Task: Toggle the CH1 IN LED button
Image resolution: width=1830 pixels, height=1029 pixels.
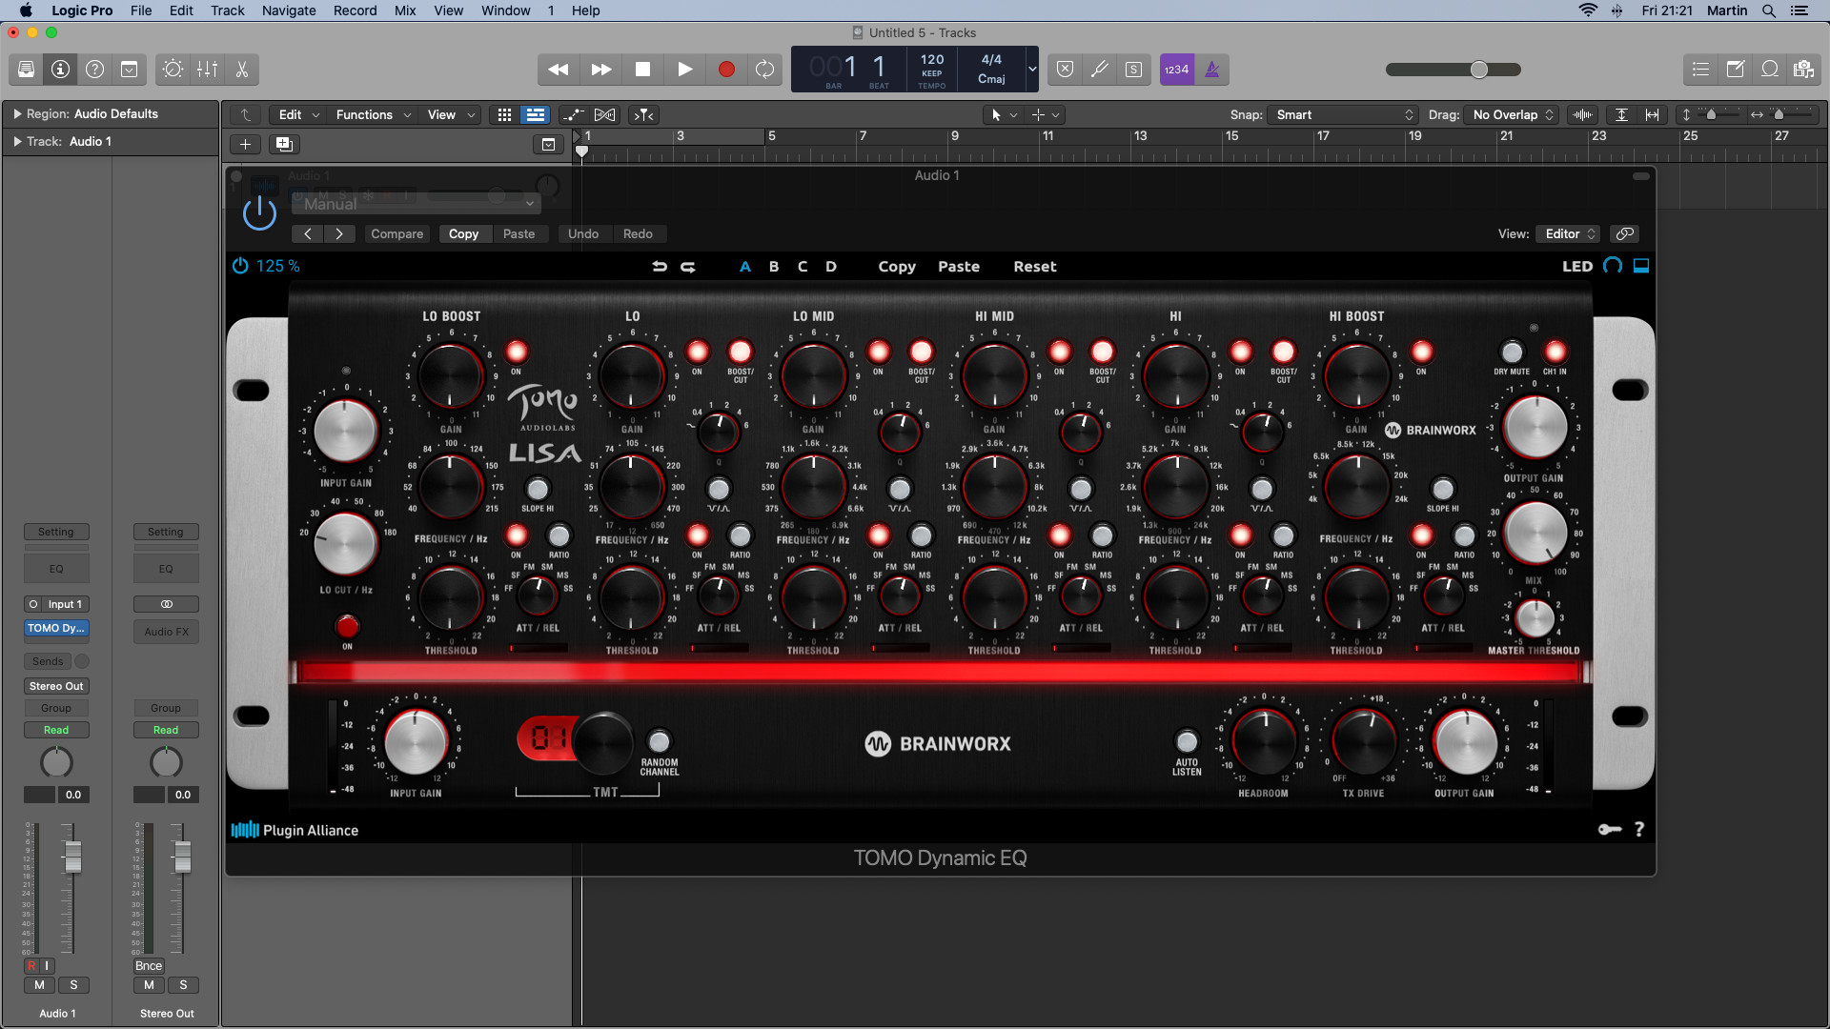Action: (1555, 352)
